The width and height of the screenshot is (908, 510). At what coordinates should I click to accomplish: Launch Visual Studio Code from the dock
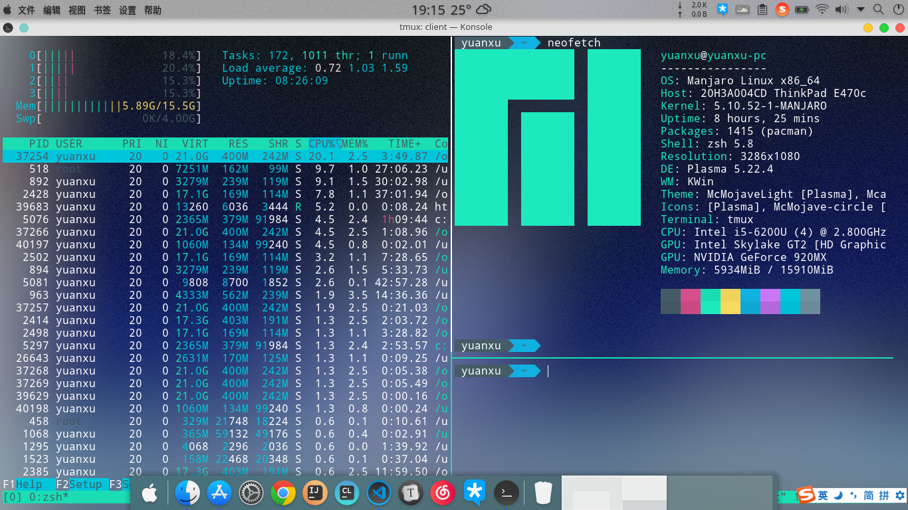point(379,493)
